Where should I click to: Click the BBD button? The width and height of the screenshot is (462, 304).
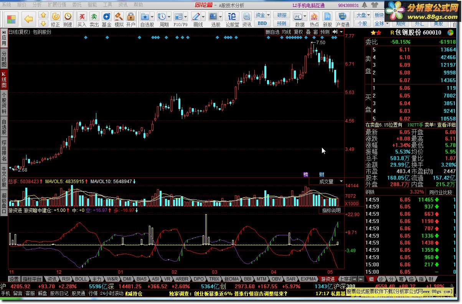[262, 23]
